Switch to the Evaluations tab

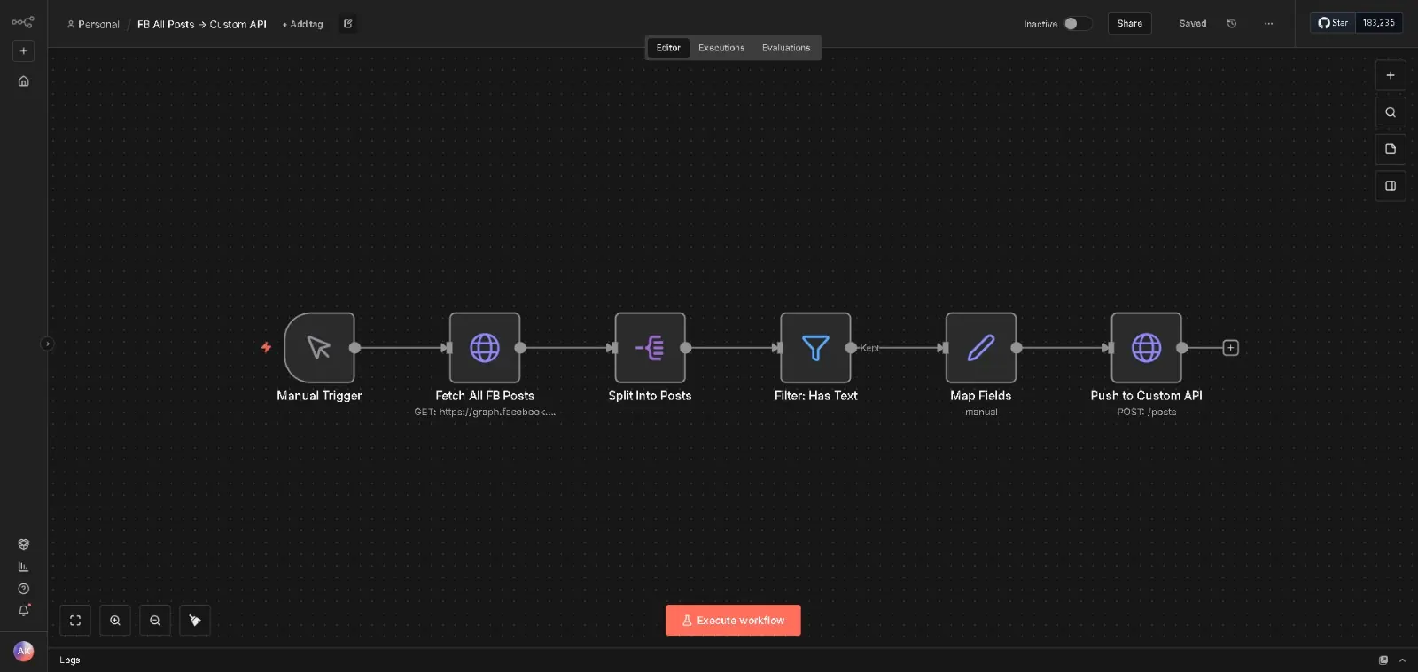pos(786,48)
